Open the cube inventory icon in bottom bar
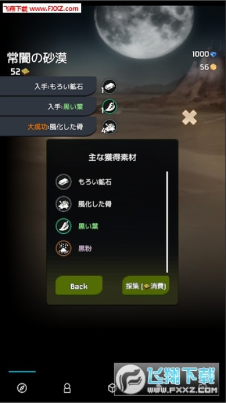 coord(112,388)
